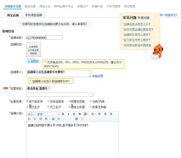The width and height of the screenshot is (181, 158).
Task: Open the 店铺升级 tab
Action: (x=97, y=6)
